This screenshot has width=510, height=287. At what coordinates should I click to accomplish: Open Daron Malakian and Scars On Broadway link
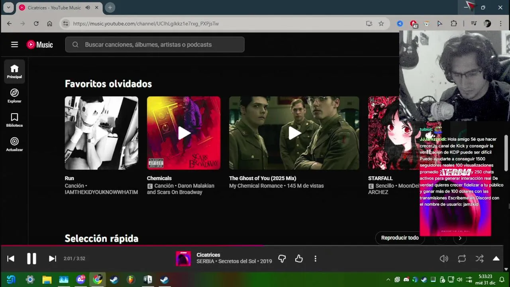[180, 189]
